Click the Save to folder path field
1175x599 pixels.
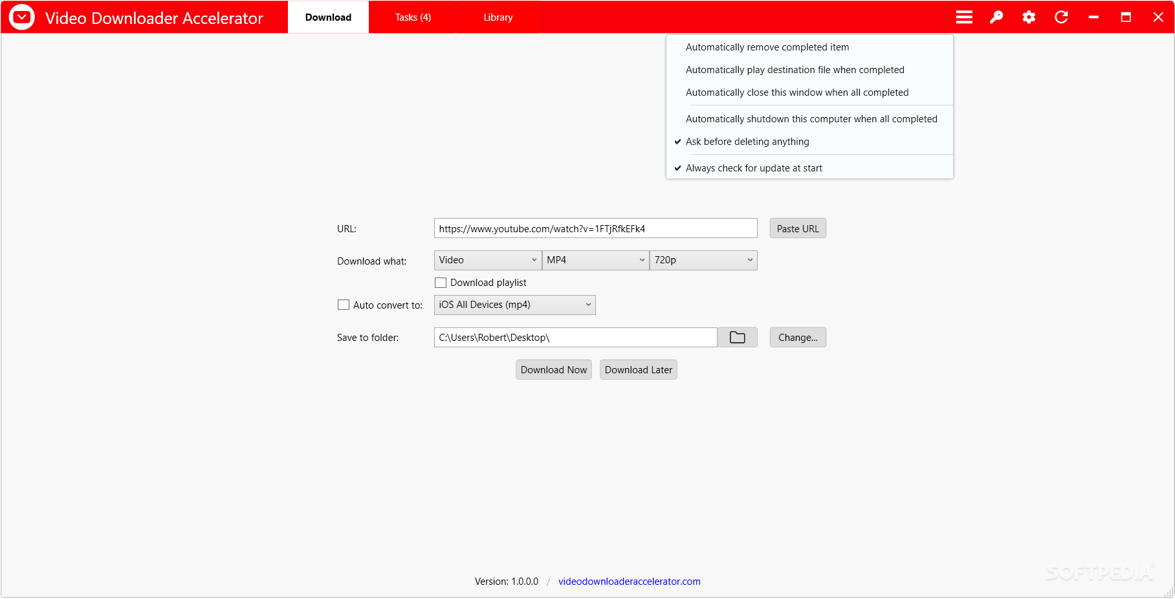pyautogui.click(x=576, y=338)
